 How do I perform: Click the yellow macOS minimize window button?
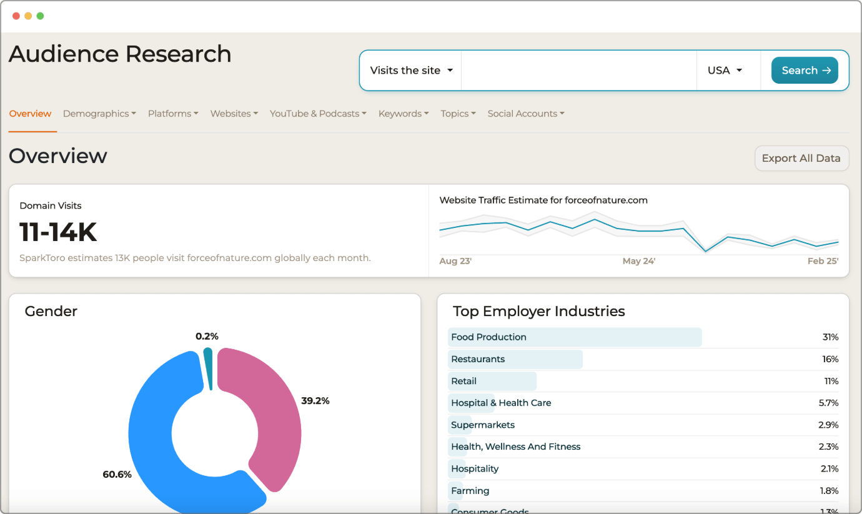(x=28, y=16)
